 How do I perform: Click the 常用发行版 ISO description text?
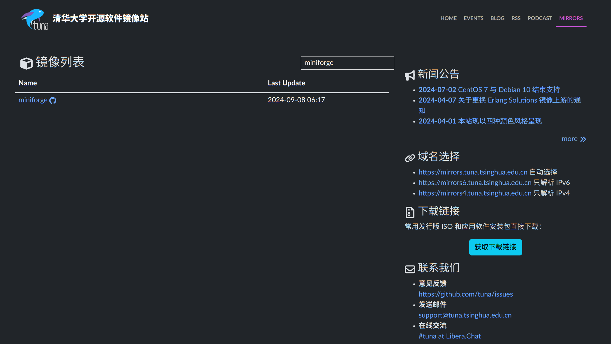coord(473,226)
